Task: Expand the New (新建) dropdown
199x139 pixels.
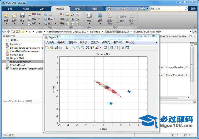Action: [6, 24]
